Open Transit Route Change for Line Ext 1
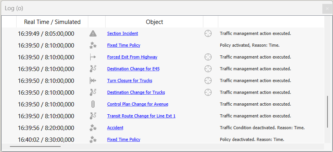 click(141, 116)
